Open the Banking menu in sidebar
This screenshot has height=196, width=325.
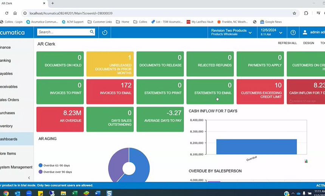coord(17,60)
